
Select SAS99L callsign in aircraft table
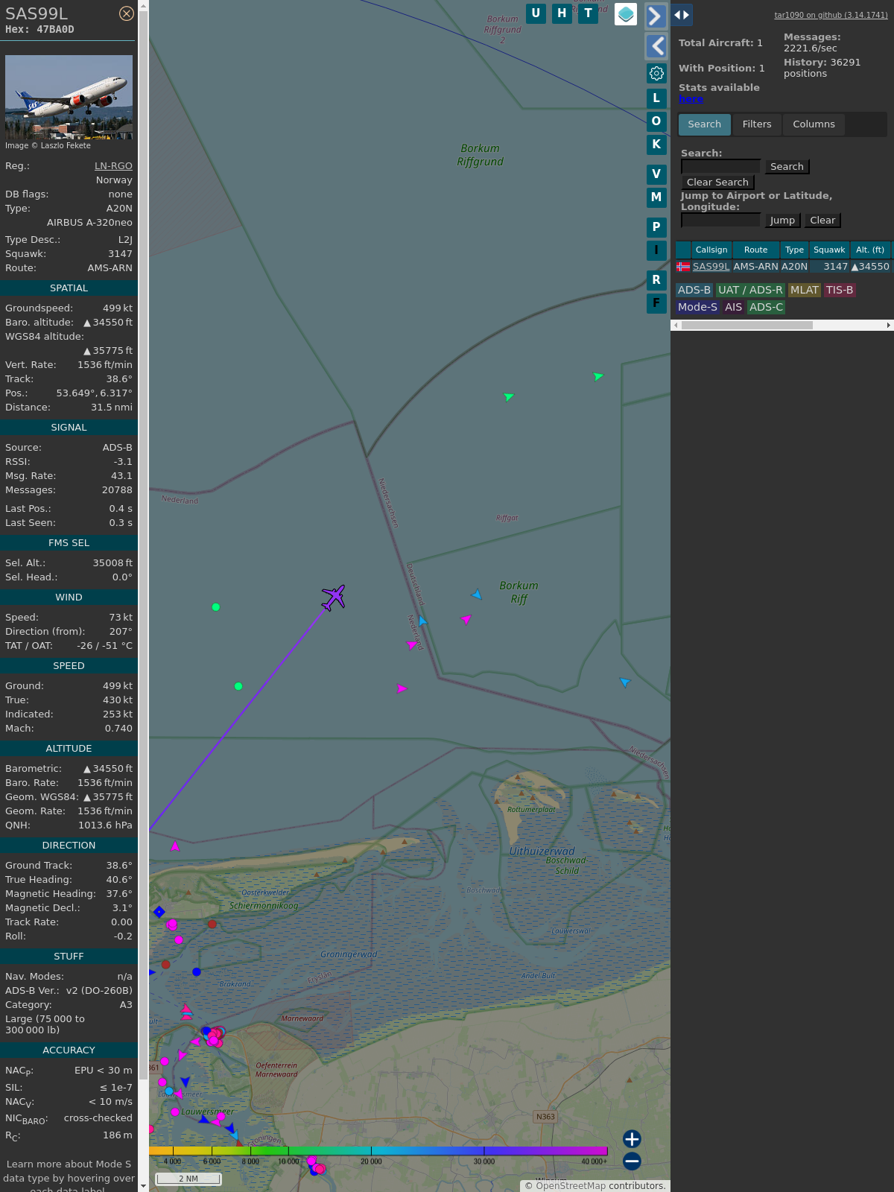(x=711, y=267)
